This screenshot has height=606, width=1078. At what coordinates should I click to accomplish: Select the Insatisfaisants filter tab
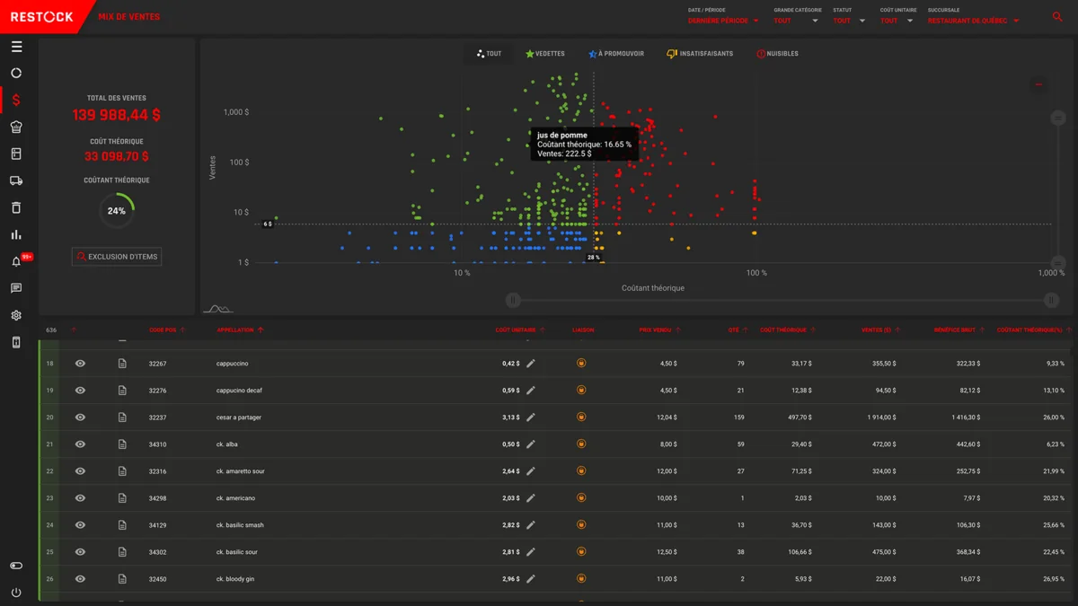coord(700,54)
